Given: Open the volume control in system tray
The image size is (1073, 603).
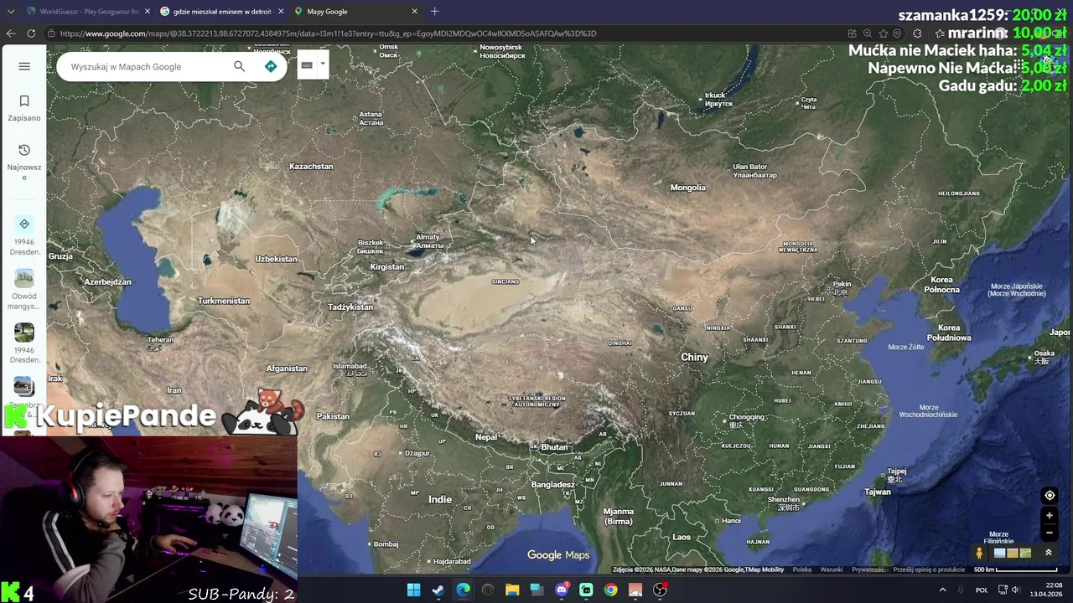Looking at the screenshot, I should 1016,590.
